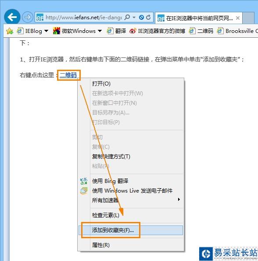This screenshot has height=261, width=258.
Task: Open the 翻译 favorite in favorites bar
Action: pos(116,31)
